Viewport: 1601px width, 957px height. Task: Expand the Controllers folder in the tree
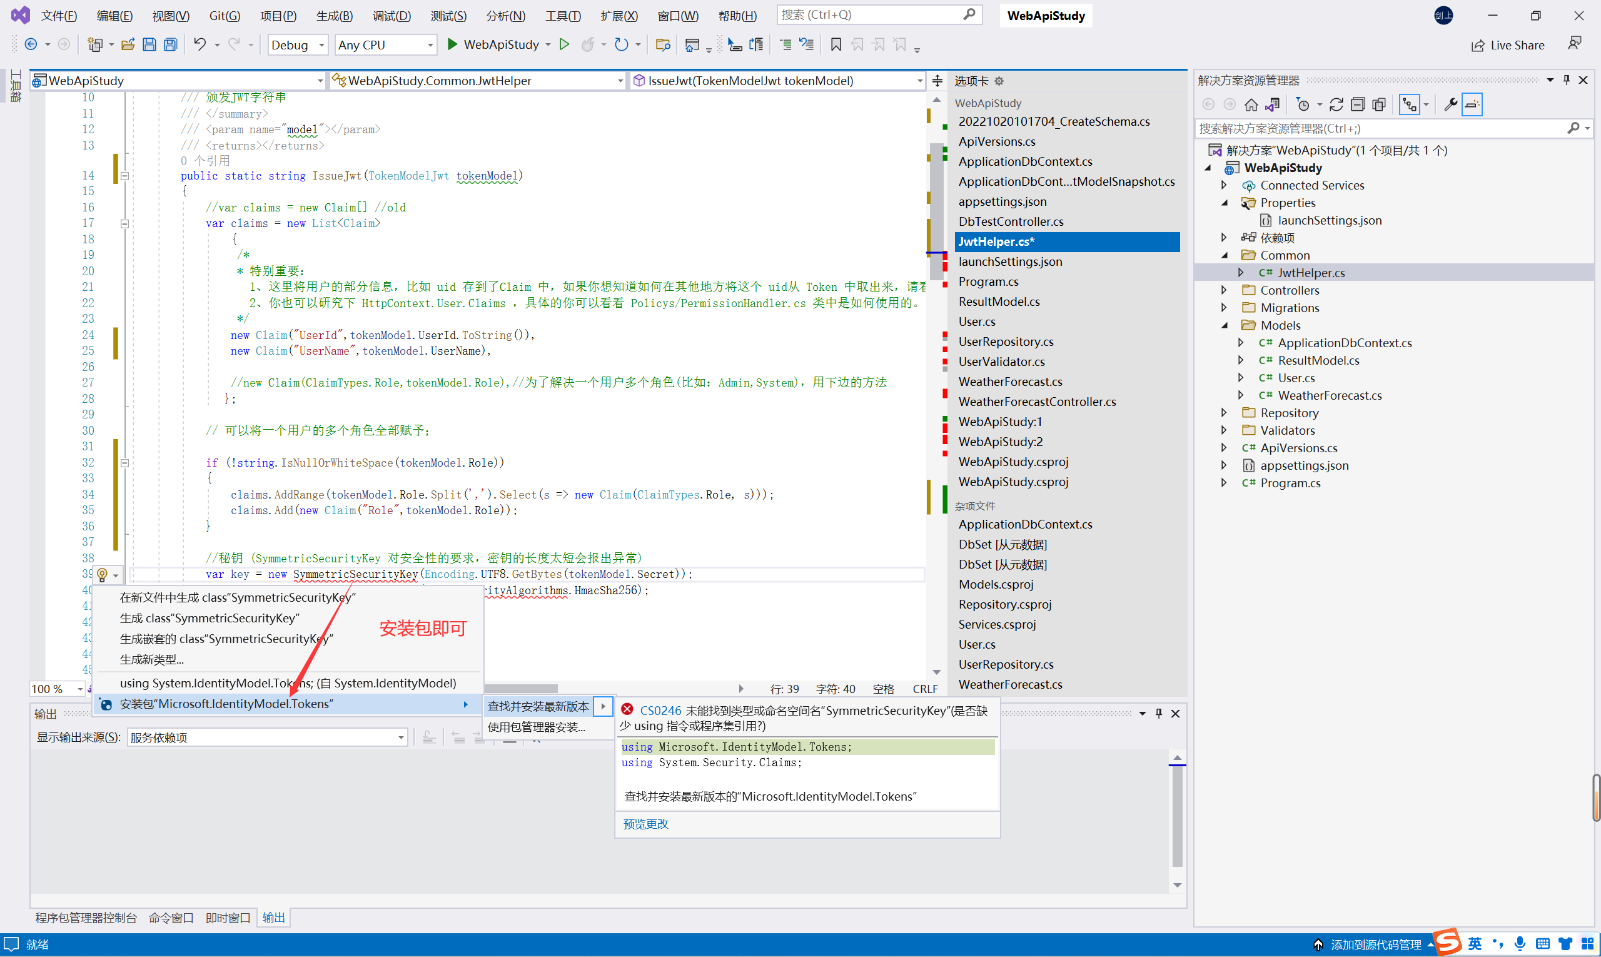pyautogui.click(x=1224, y=290)
